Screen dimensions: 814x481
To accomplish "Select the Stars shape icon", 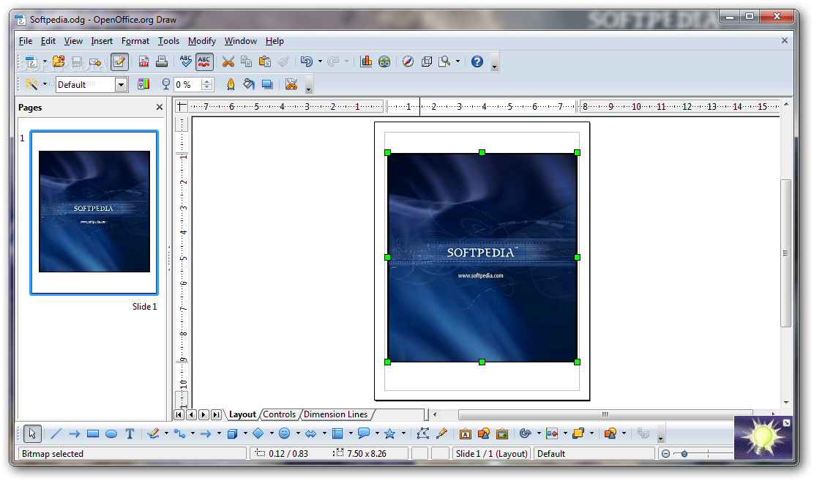I will (x=390, y=433).
